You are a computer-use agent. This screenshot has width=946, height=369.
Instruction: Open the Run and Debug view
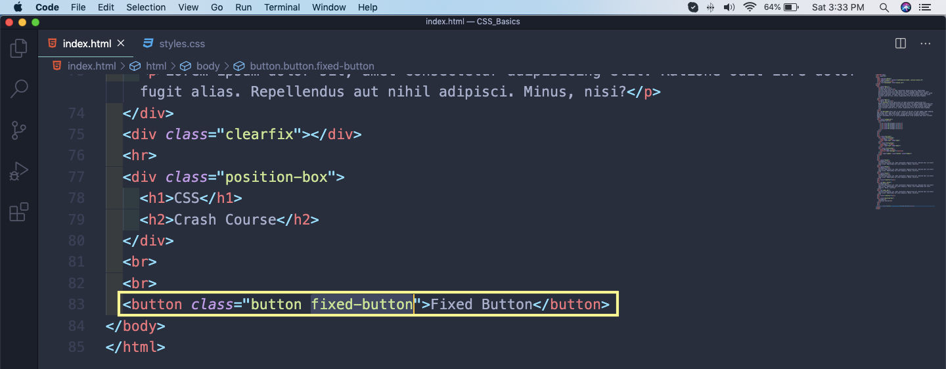click(x=19, y=171)
